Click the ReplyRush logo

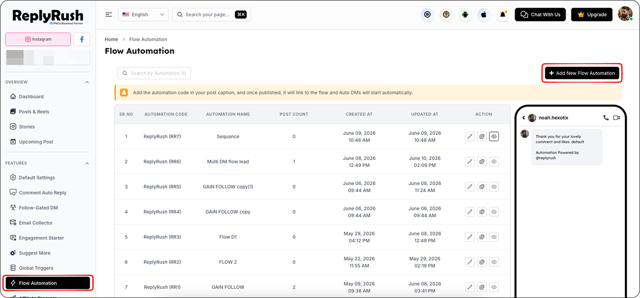point(48,17)
